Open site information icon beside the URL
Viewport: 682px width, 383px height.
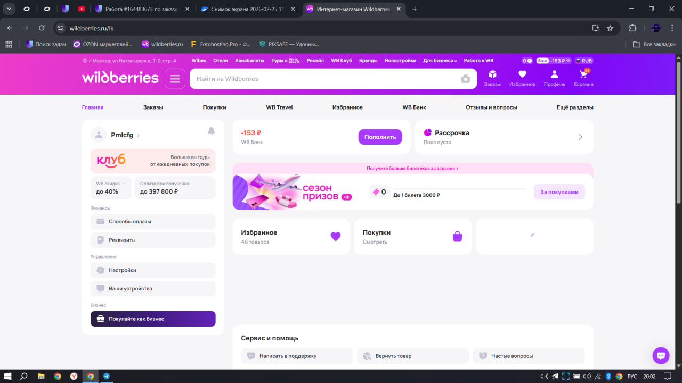click(x=61, y=28)
